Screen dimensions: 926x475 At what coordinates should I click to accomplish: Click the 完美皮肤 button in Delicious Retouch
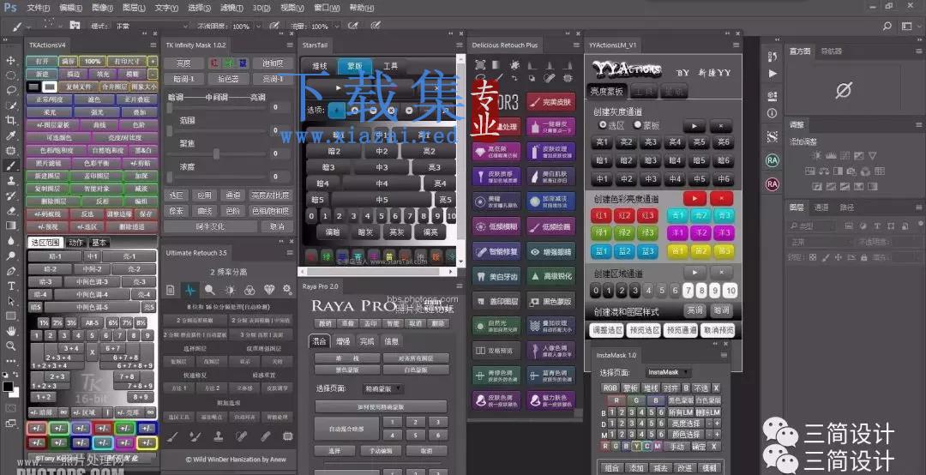pyautogui.click(x=550, y=102)
